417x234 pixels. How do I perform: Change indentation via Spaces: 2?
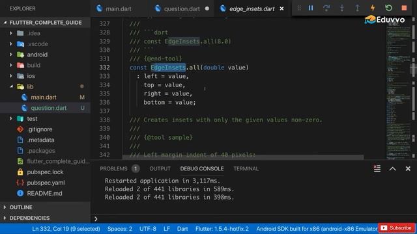pos(120,228)
